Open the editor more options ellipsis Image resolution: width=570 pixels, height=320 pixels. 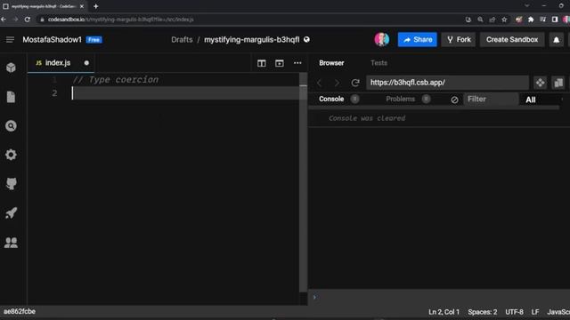297,63
